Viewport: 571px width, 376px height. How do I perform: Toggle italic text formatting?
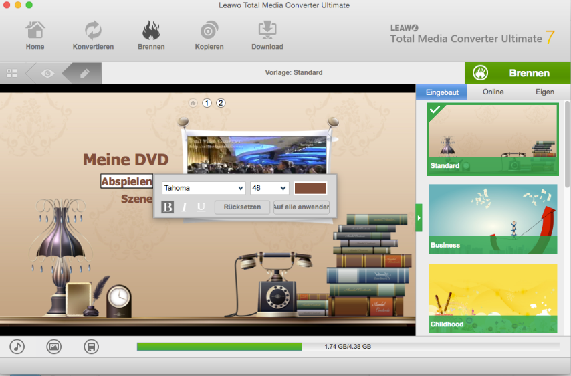click(185, 207)
